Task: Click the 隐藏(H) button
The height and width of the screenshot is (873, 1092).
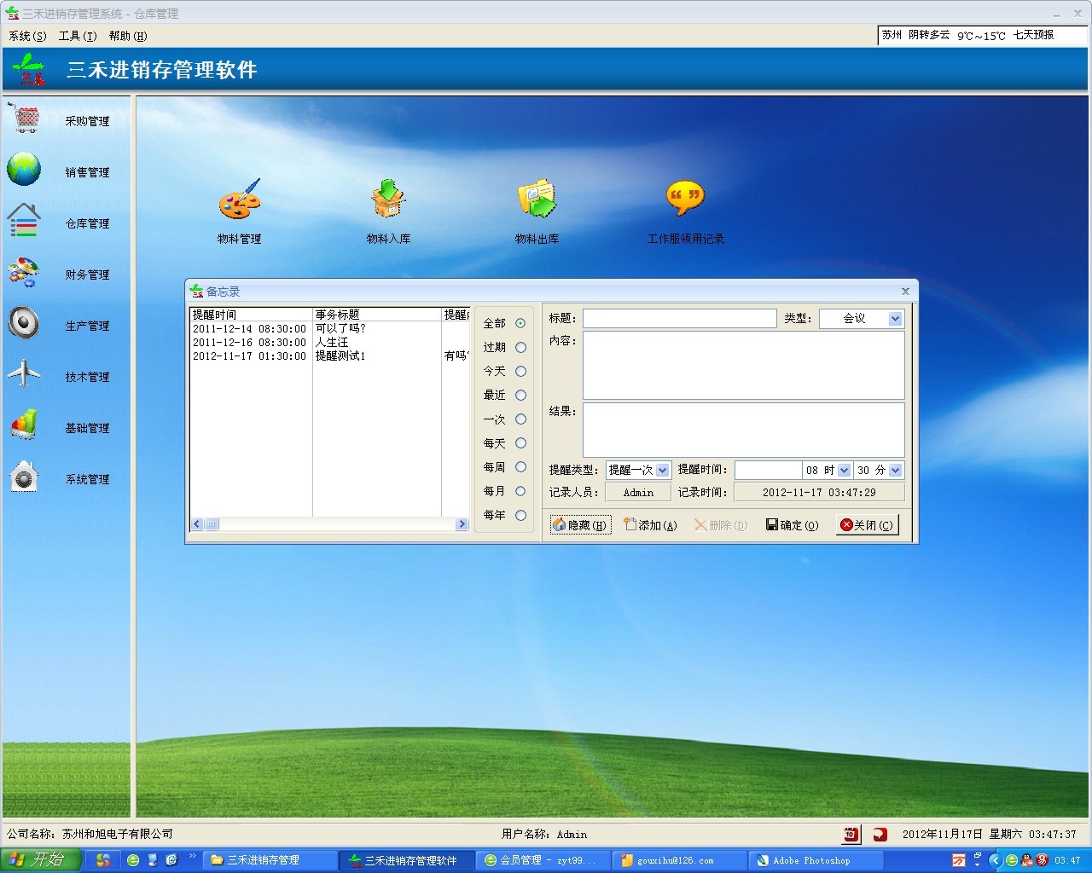Action: [580, 525]
